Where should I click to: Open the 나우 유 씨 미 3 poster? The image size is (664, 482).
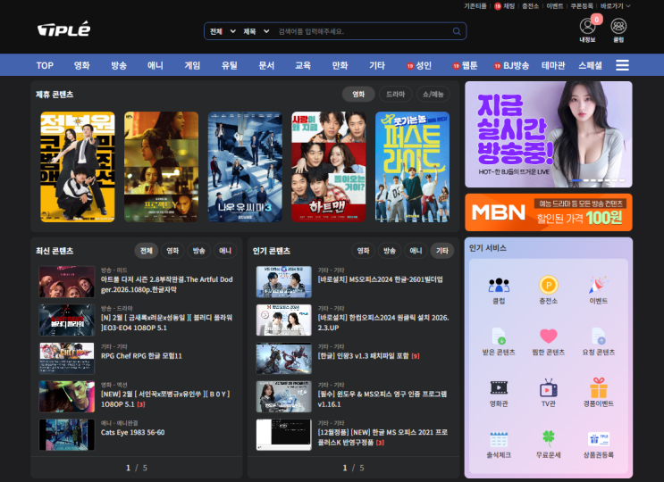(x=245, y=167)
